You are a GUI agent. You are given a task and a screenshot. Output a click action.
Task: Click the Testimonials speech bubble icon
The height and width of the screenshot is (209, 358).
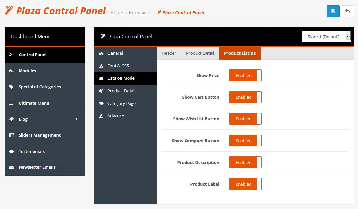(x=11, y=152)
